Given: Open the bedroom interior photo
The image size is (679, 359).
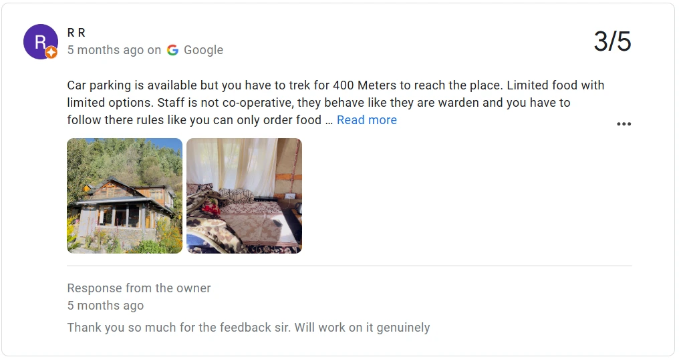Looking at the screenshot, I should 244,196.
